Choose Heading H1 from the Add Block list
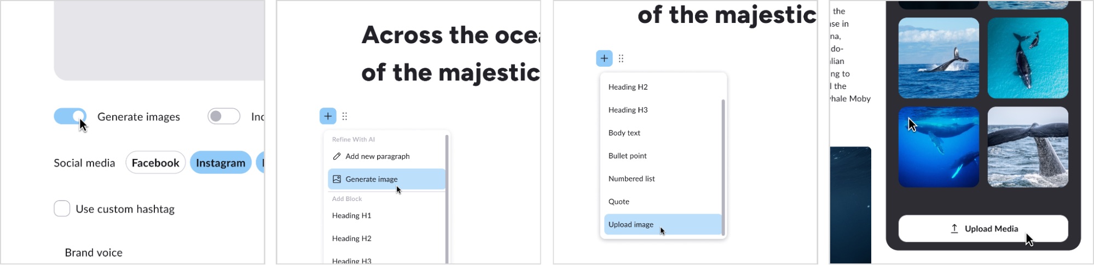The width and height of the screenshot is (1094, 265). click(x=351, y=216)
